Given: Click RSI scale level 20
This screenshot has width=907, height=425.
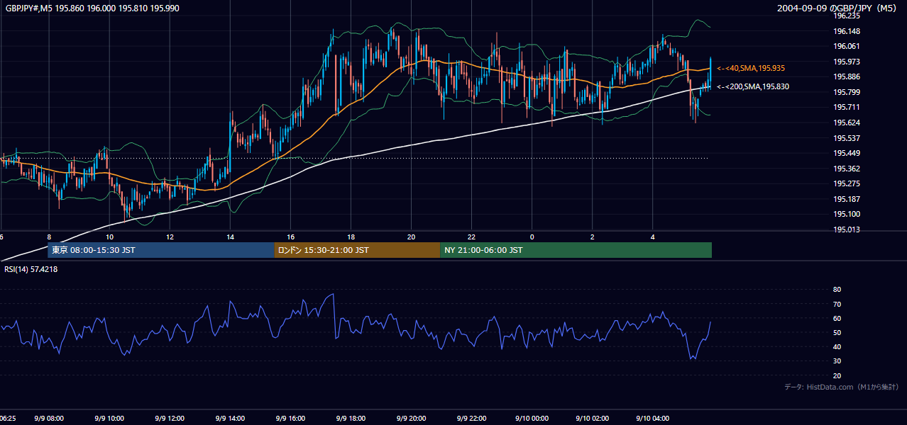Looking at the screenshot, I should point(837,375).
